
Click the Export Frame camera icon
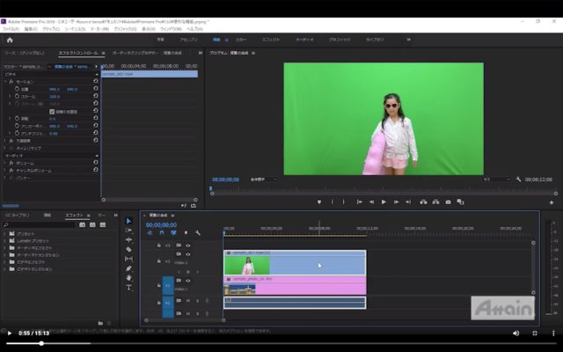(448, 202)
